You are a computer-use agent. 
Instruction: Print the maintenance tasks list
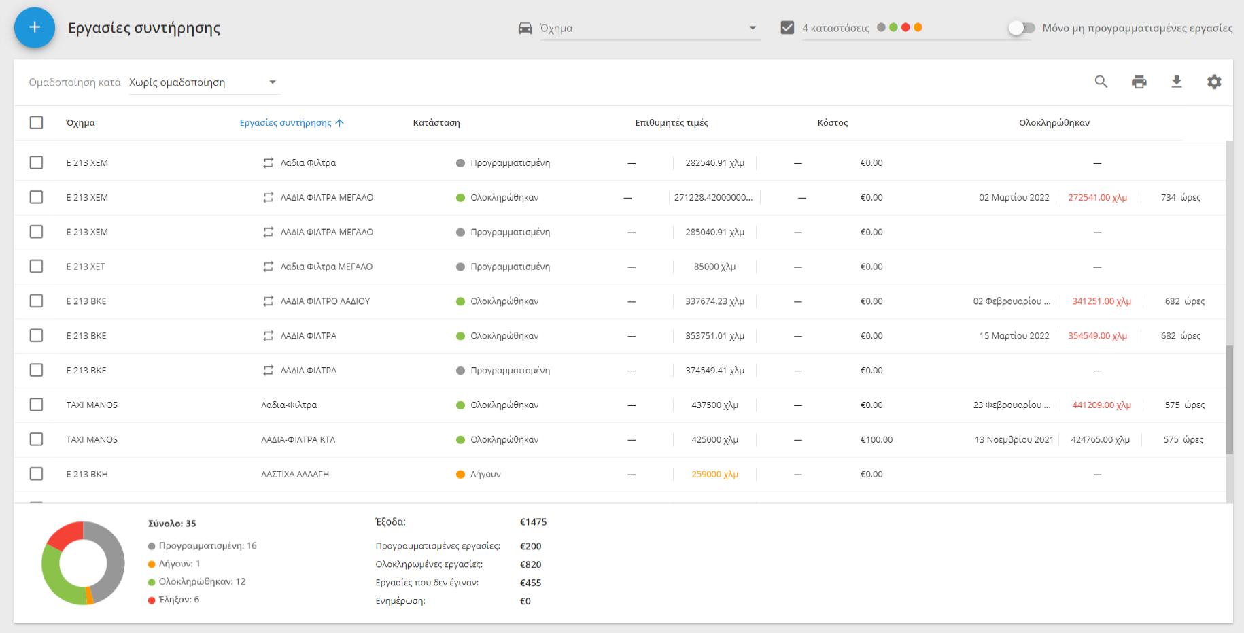tap(1139, 82)
